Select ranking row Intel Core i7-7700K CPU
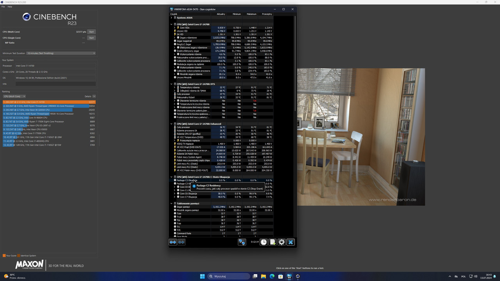The width and height of the screenshot is (500, 281). pos(49,133)
